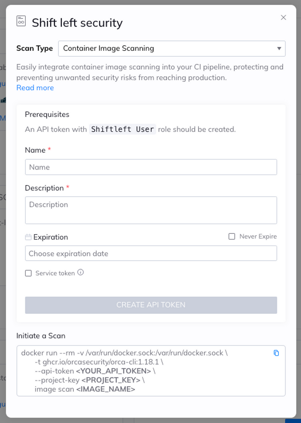The height and width of the screenshot is (423, 301).
Task: Select the Shiftleft User role text in Prerequisites
Action: 122,129
